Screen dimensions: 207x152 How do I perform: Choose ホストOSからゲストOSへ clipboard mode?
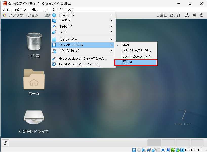[x=136, y=50]
